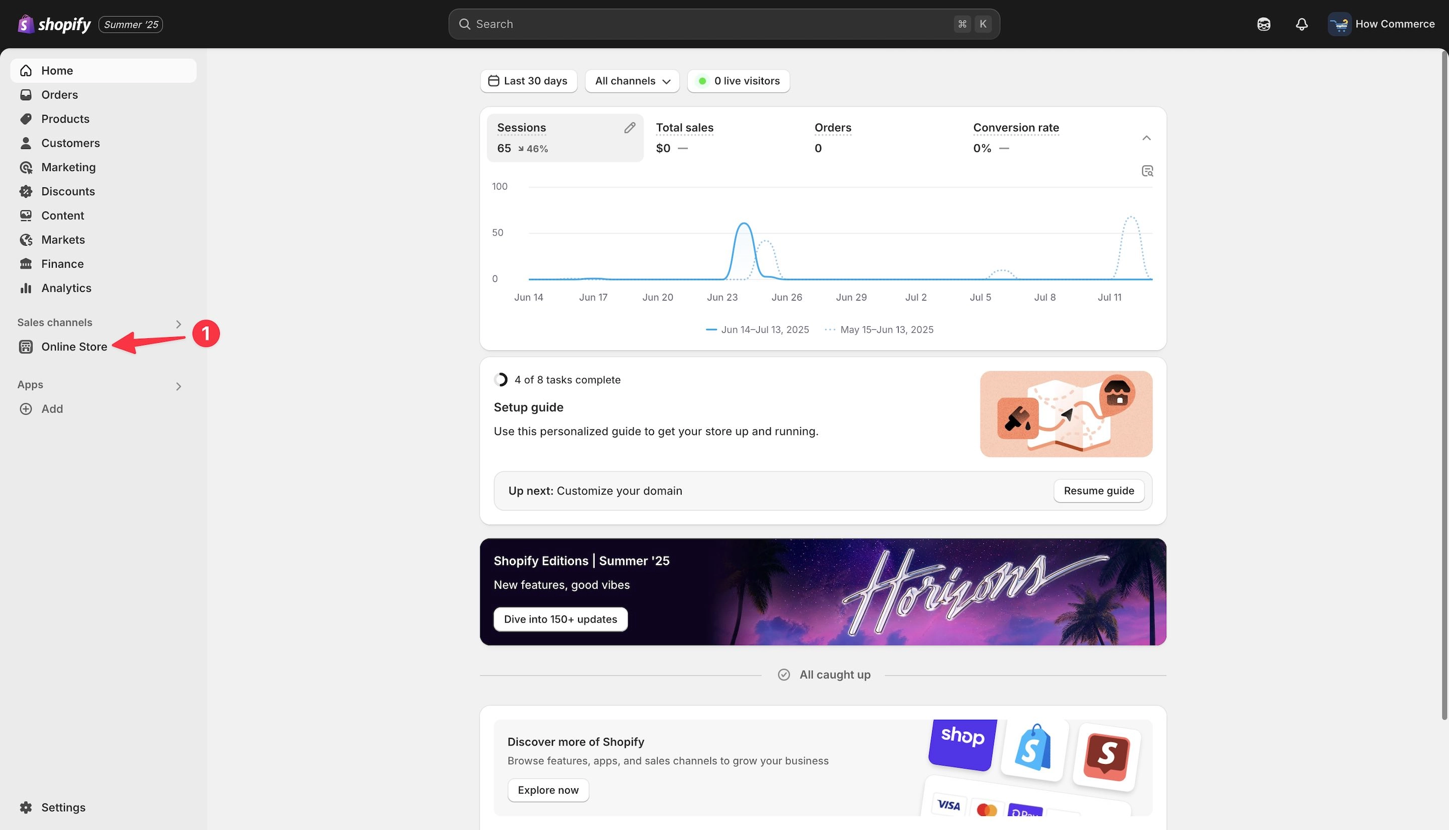Click the Products tag icon
The width and height of the screenshot is (1449, 830).
coord(26,119)
